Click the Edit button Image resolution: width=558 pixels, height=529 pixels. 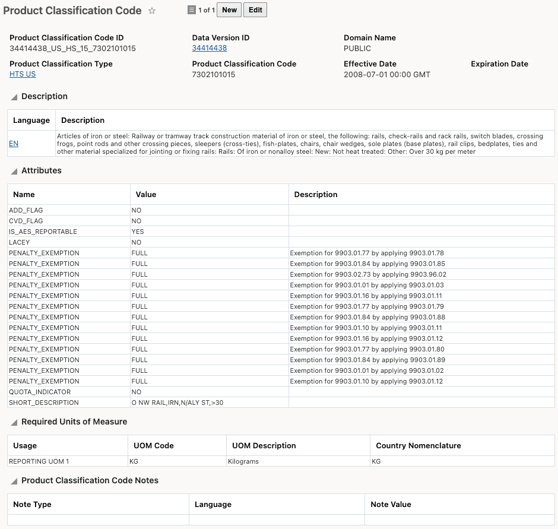click(x=255, y=9)
